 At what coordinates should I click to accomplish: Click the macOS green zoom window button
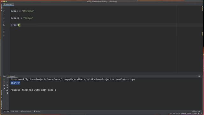(x=6, y=2)
